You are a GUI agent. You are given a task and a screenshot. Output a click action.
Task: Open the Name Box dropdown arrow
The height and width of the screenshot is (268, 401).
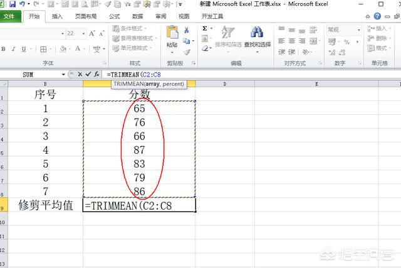pyautogui.click(x=63, y=74)
